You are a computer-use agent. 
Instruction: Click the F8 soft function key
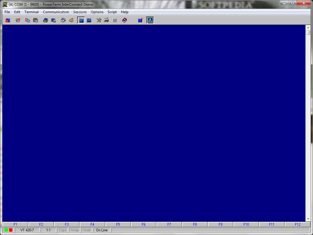tap(195, 224)
